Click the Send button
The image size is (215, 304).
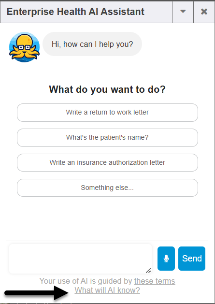pyautogui.click(x=192, y=259)
